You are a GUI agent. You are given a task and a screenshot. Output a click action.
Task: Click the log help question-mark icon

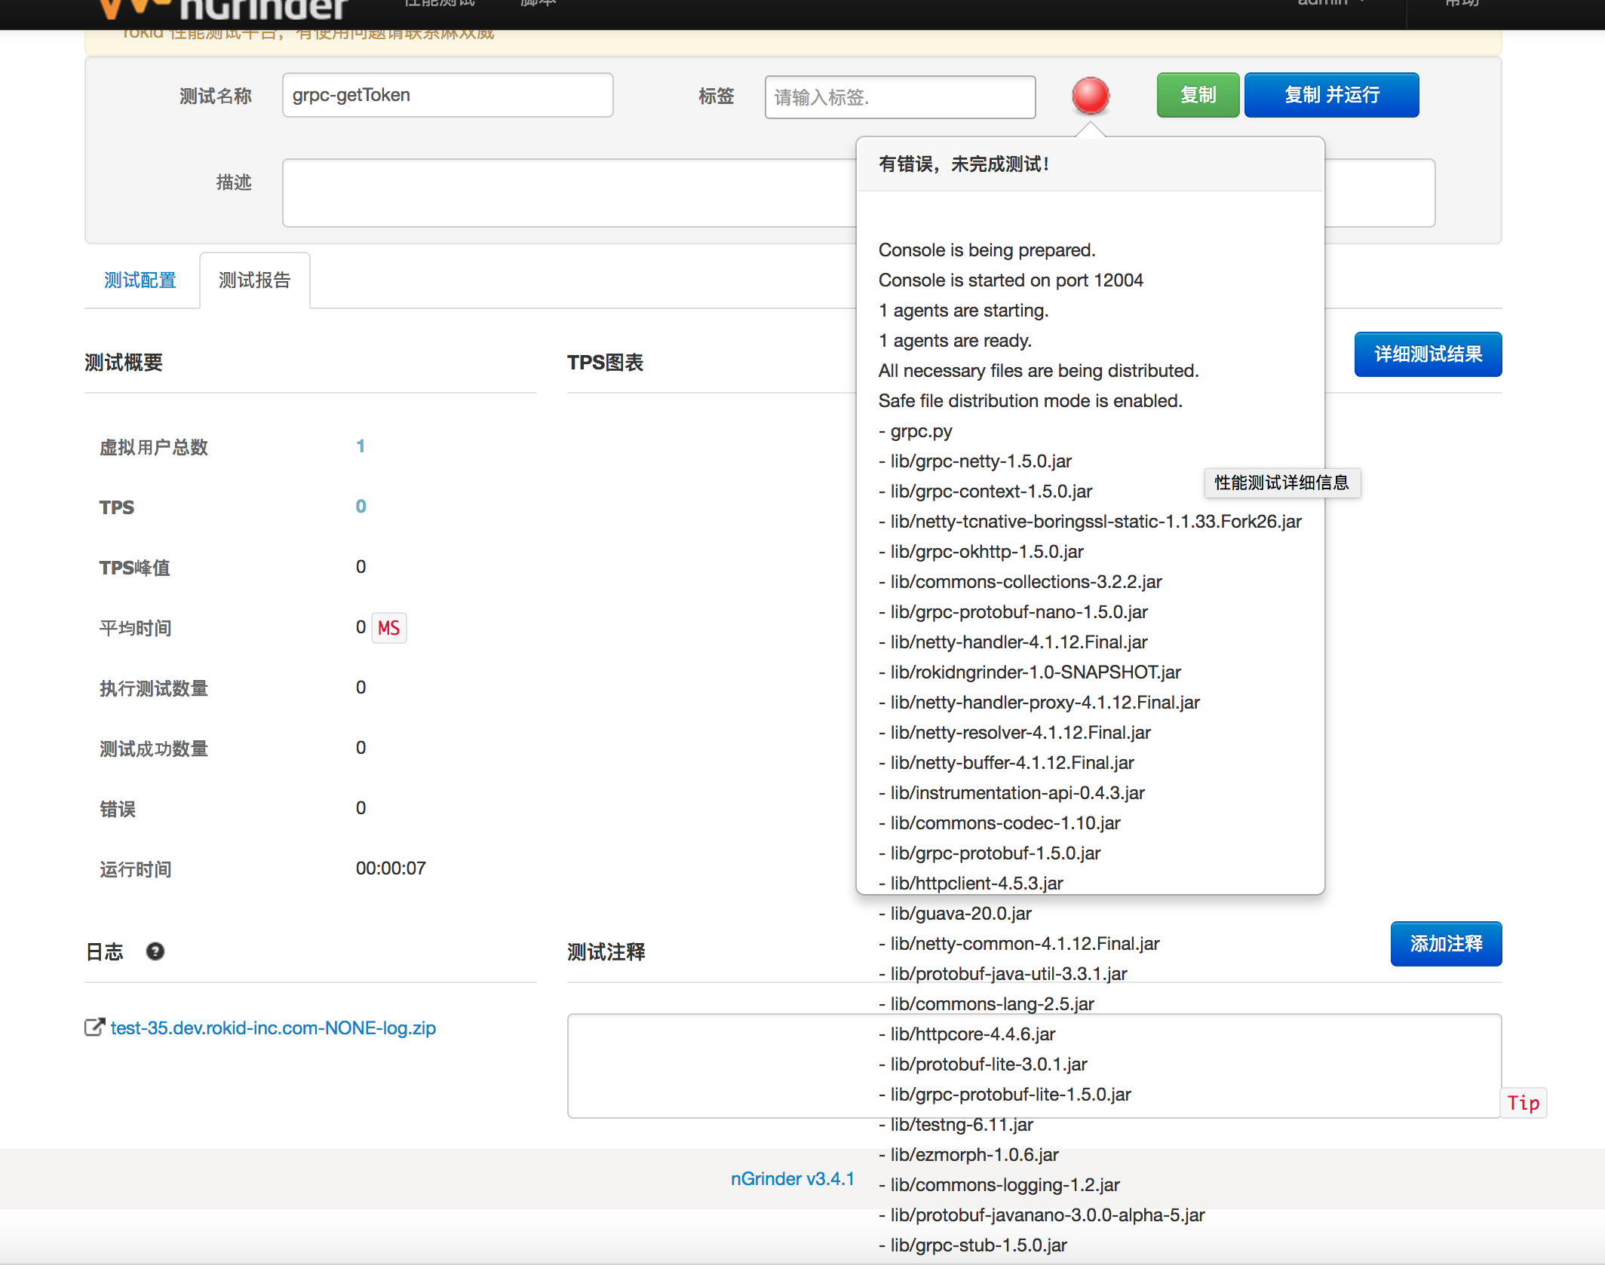click(155, 951)
